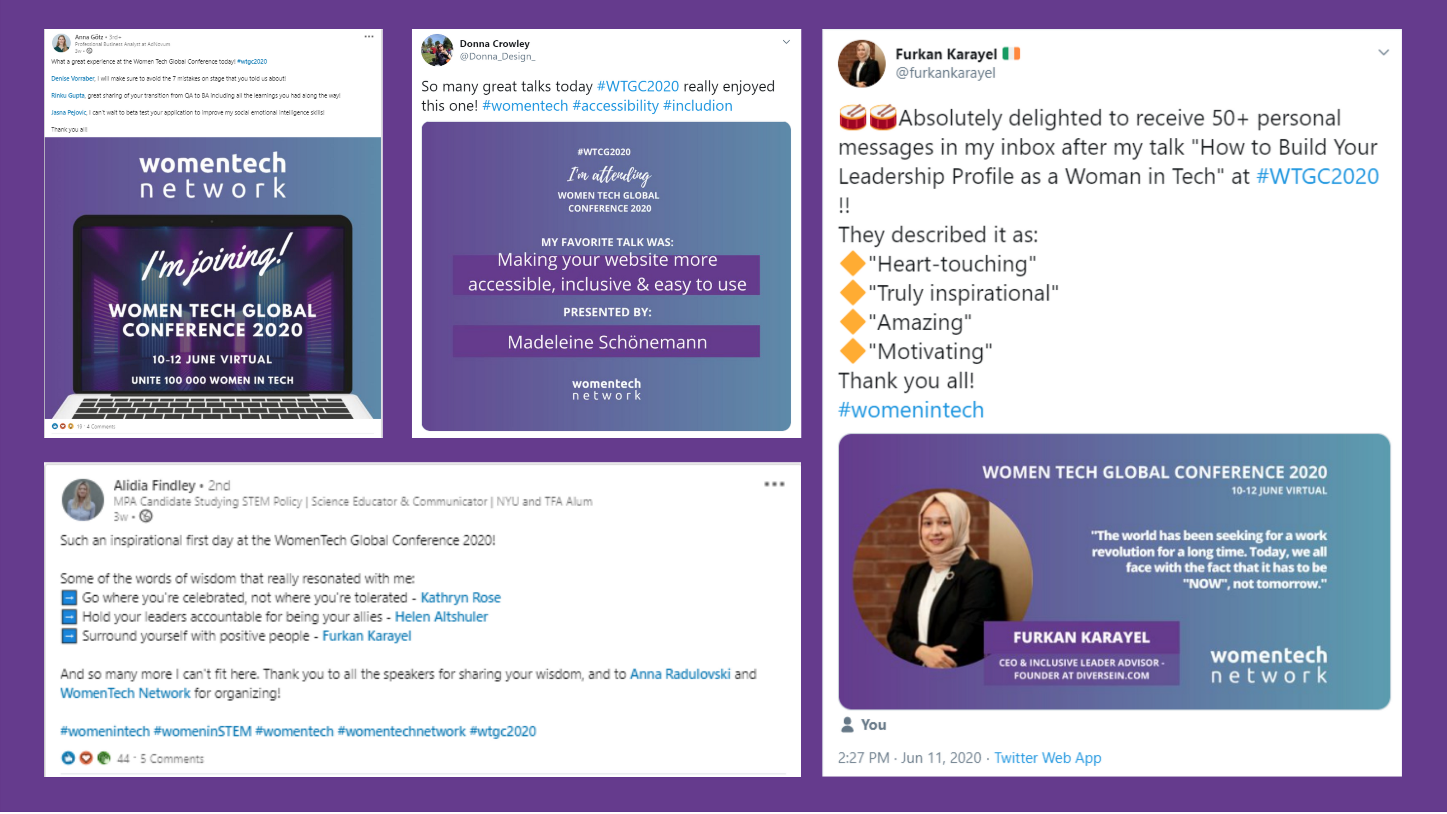Click the heart reaction icon on Alidia's post
The height and width of the screenshot is (814, 1447).
[86, 758]
